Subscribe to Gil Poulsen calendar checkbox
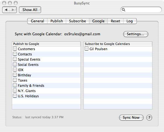This screenshot has height=132, width=164. pyautogui.click(x=86, y=49)
